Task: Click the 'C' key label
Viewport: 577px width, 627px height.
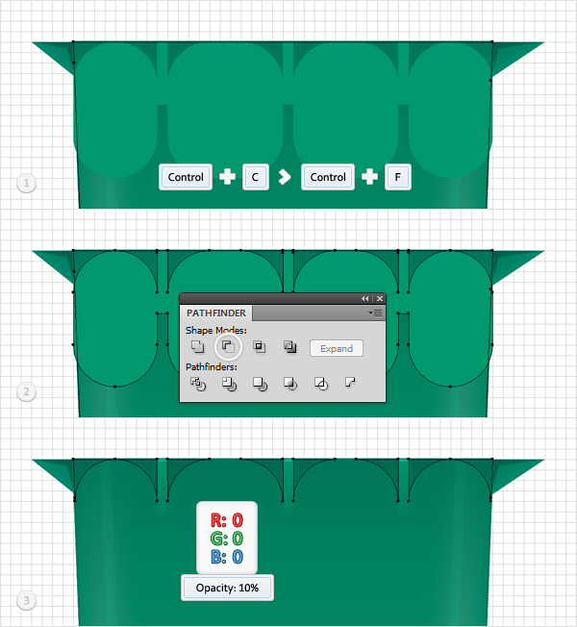Action: click(x=255, y=177)
